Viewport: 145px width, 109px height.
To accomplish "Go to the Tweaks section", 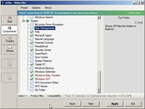I will 9,40.
